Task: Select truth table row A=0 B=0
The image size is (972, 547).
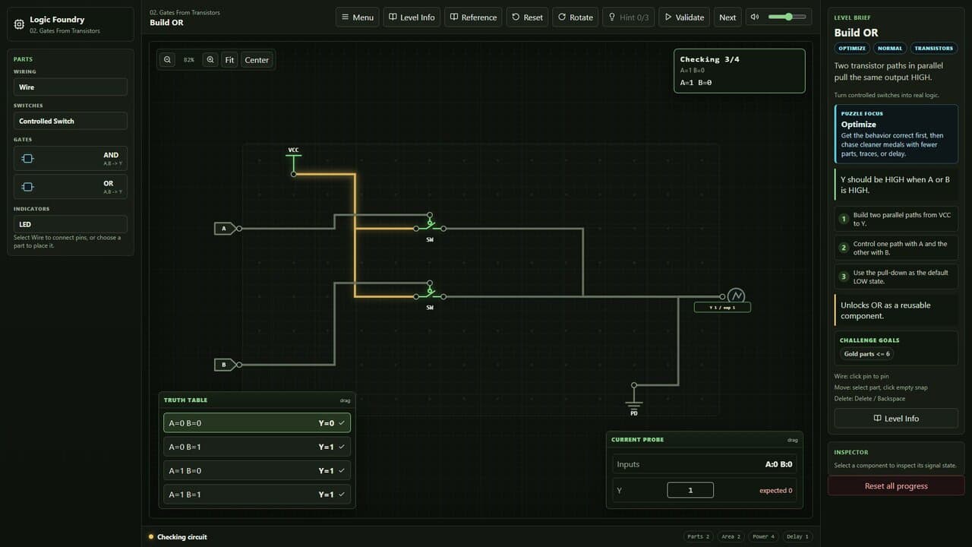Action: (257, 423)
